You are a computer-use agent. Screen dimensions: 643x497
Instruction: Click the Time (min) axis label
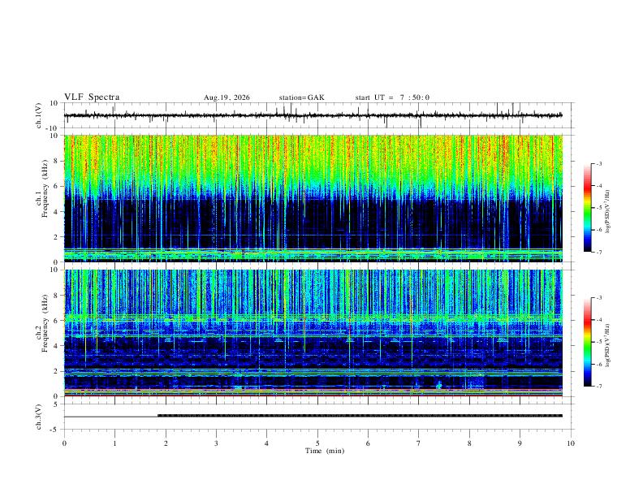pyautogui.click(x=325, y=451)
